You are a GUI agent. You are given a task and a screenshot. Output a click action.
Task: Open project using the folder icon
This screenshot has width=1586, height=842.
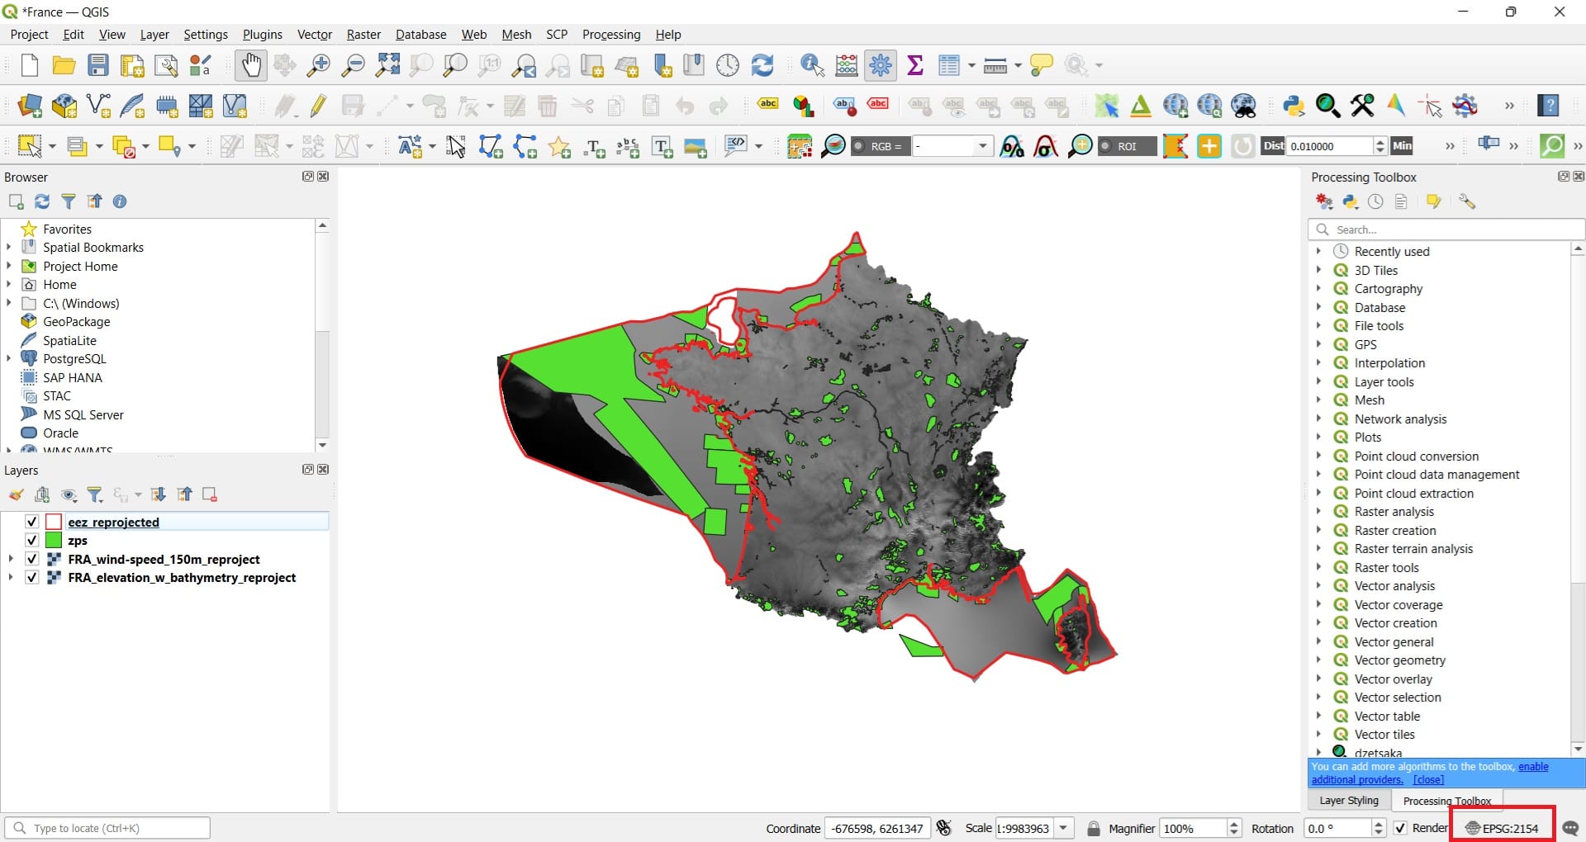(64, 65)
